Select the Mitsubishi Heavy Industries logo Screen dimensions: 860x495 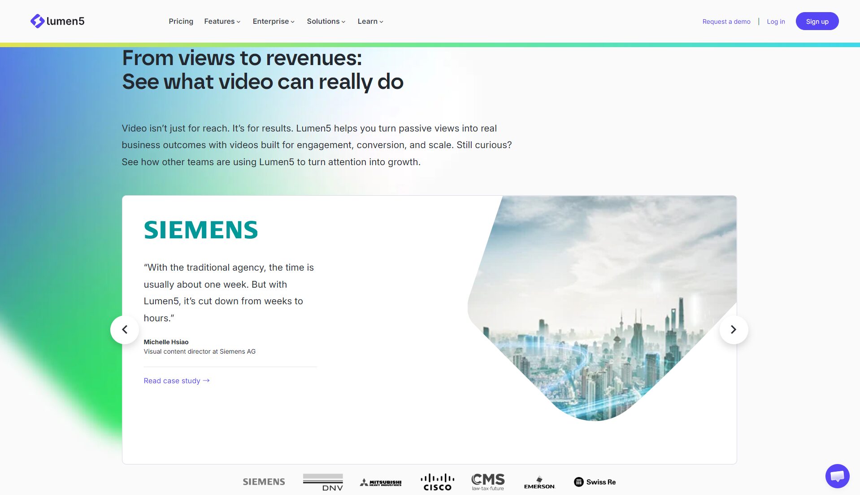[x=381, y=482]
